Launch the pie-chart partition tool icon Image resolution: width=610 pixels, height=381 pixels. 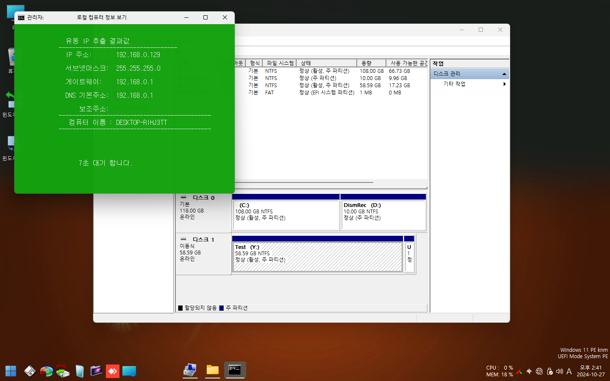pos(46,371)
